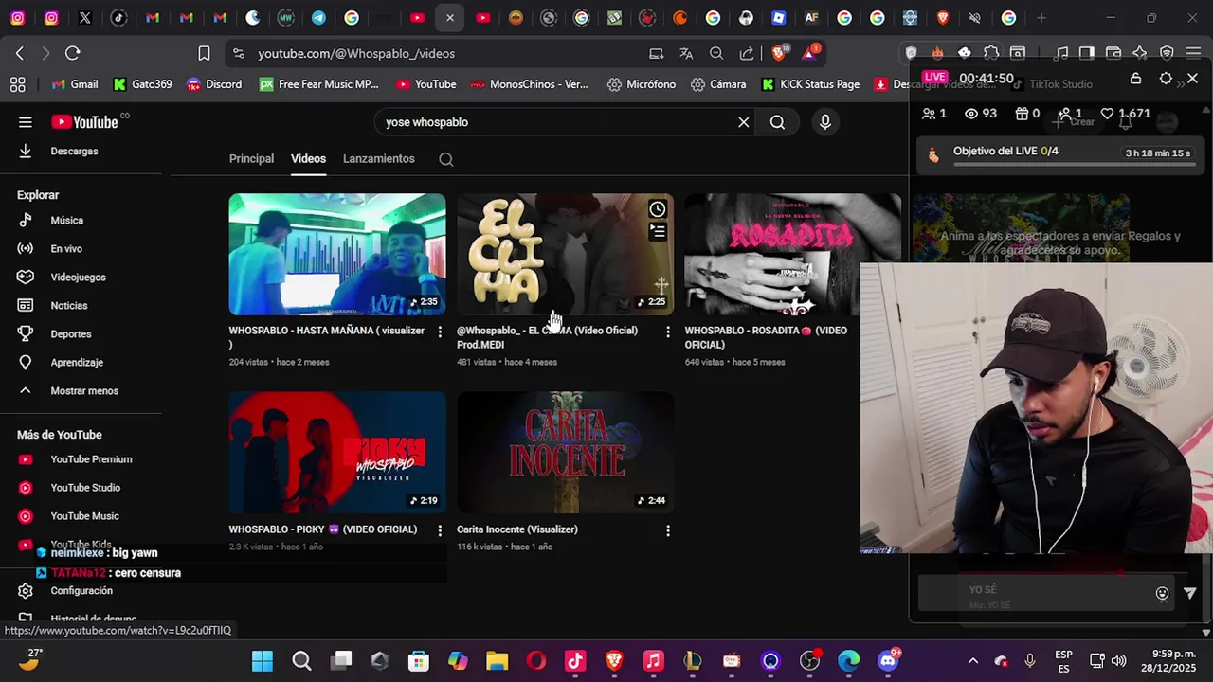The width and height of the screenshot is (1213, 682).
Task: Open the volume icon in system tray
Action: tap(1119, 661)
